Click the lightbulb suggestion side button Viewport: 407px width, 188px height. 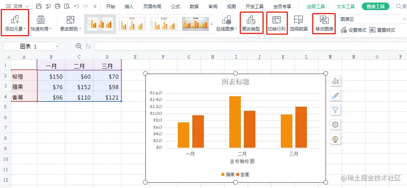335,139
